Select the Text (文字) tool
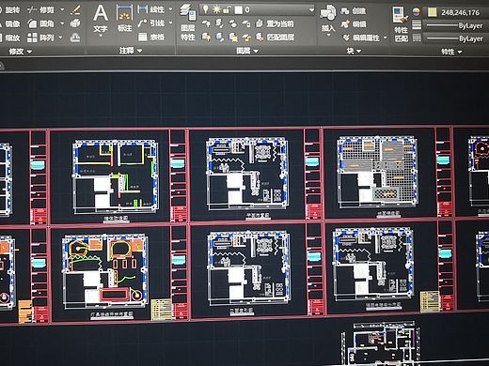489x366 pixels. (x=101, y=18)
